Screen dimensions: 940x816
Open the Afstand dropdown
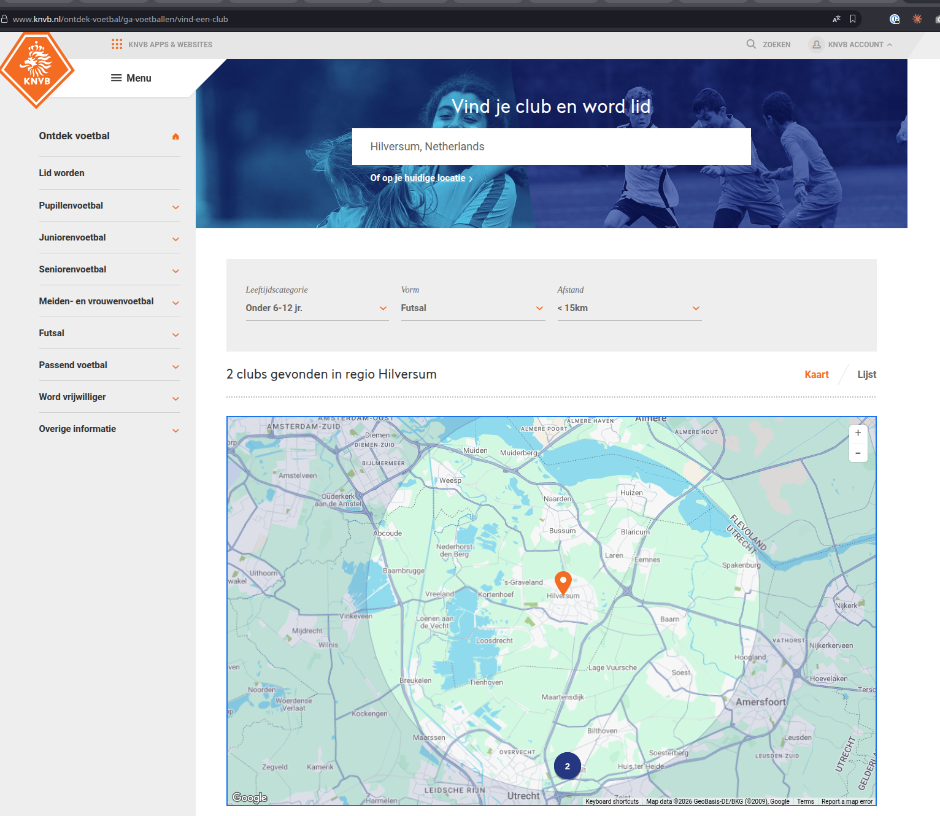[629, 308]
